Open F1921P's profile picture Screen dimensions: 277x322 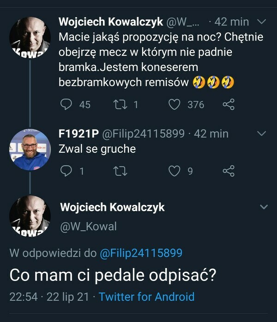[x=30, y=150]
